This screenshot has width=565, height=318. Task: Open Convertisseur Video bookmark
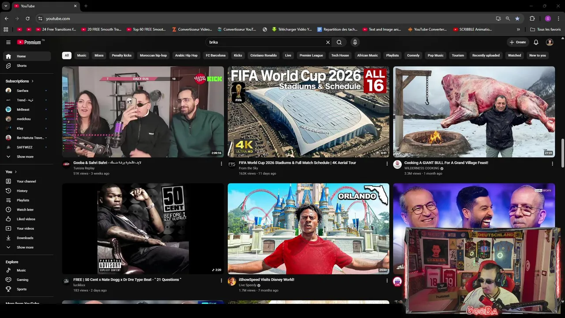192,30
